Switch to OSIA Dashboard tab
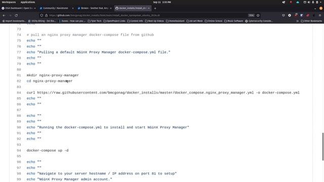Image resolution: width=324 pixels, height=182 pixels. tap(19, 8)
